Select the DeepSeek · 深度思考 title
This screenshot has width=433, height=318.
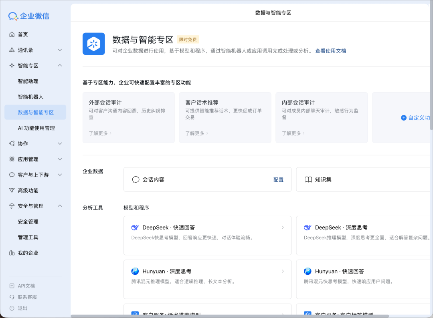[x=341, y=227]
